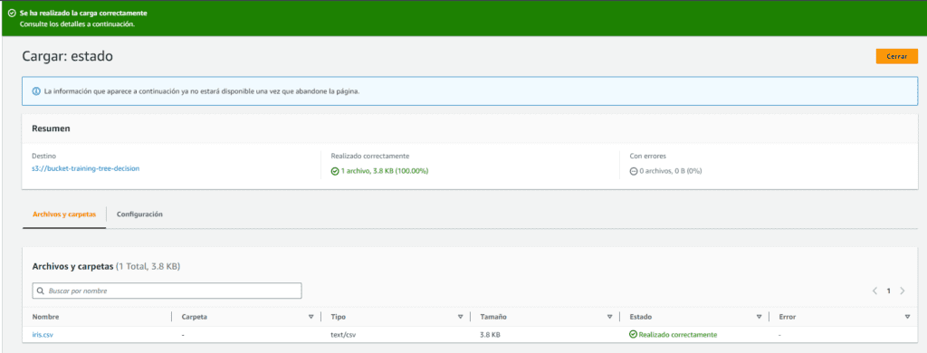Viewport: 927px width, 353px height.
Task: Sort by Error column arrow
Action: tap(907, 317)
